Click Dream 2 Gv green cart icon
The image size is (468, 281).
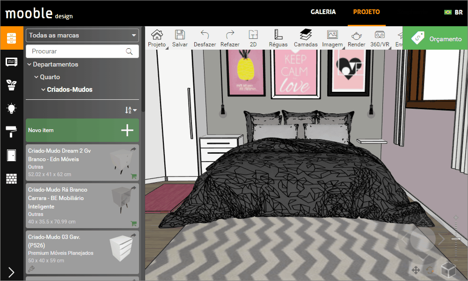pyautogui.click(x=134, y=176)
